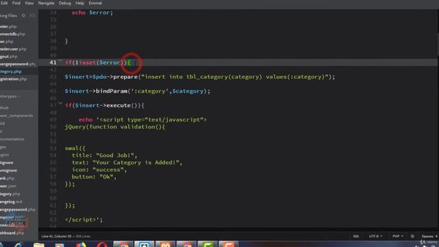
Task: Open the .npmignore file in tree
Action: [8, 171]
